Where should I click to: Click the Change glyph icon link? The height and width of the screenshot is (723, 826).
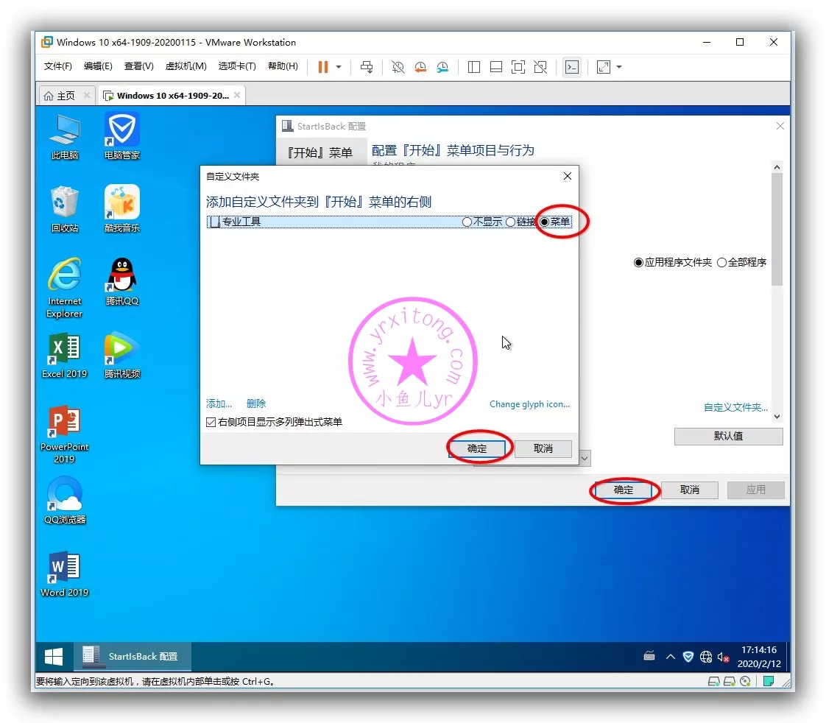tap(529, 404)
